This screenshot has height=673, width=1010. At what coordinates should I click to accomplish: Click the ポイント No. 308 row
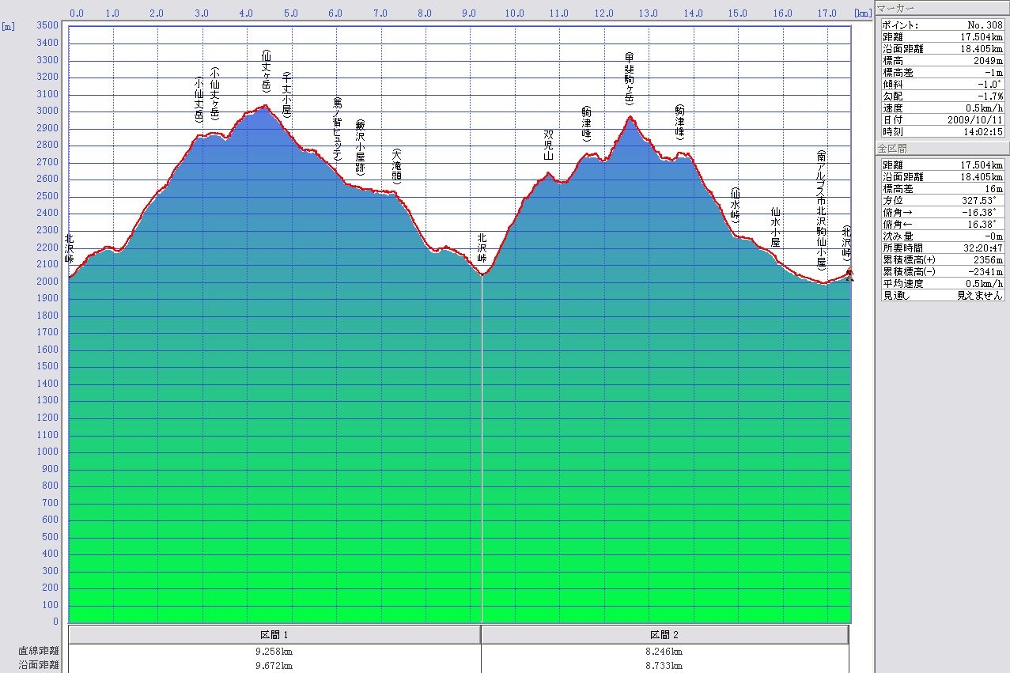[942, 25]
